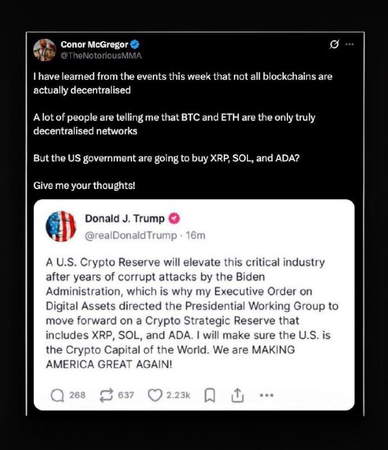
Task: Open the quoted post's three-dot menu
Action: click(x=265, y=395)
